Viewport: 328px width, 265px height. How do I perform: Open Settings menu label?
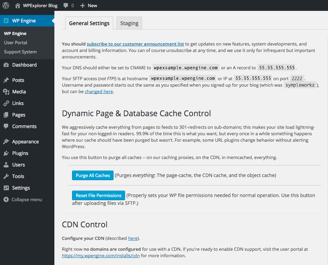[21, 188]
